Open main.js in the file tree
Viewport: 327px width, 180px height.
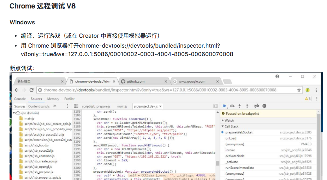[30, 118]
